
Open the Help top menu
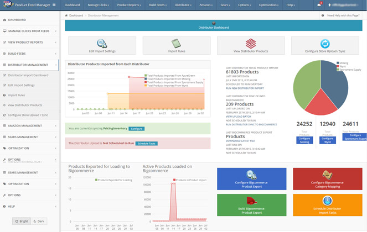pyautogui.click(x=291, y=5)
